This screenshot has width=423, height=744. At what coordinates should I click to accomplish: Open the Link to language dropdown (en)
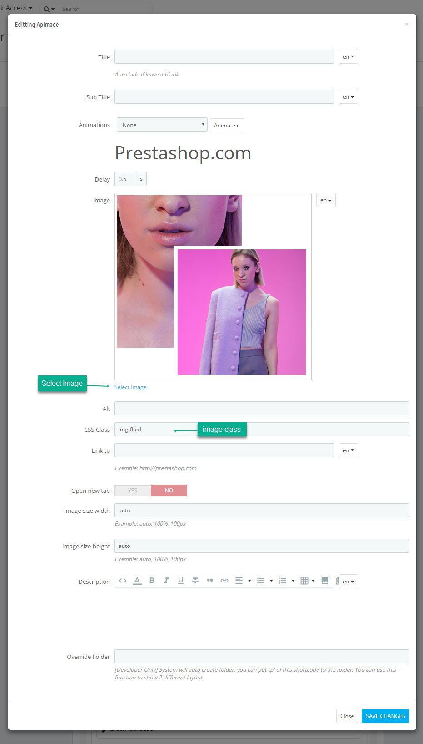point(348,450)
